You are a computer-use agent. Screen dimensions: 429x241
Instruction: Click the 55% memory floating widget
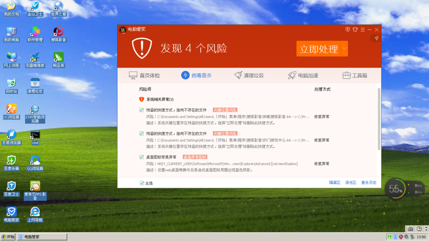point(395,188)
